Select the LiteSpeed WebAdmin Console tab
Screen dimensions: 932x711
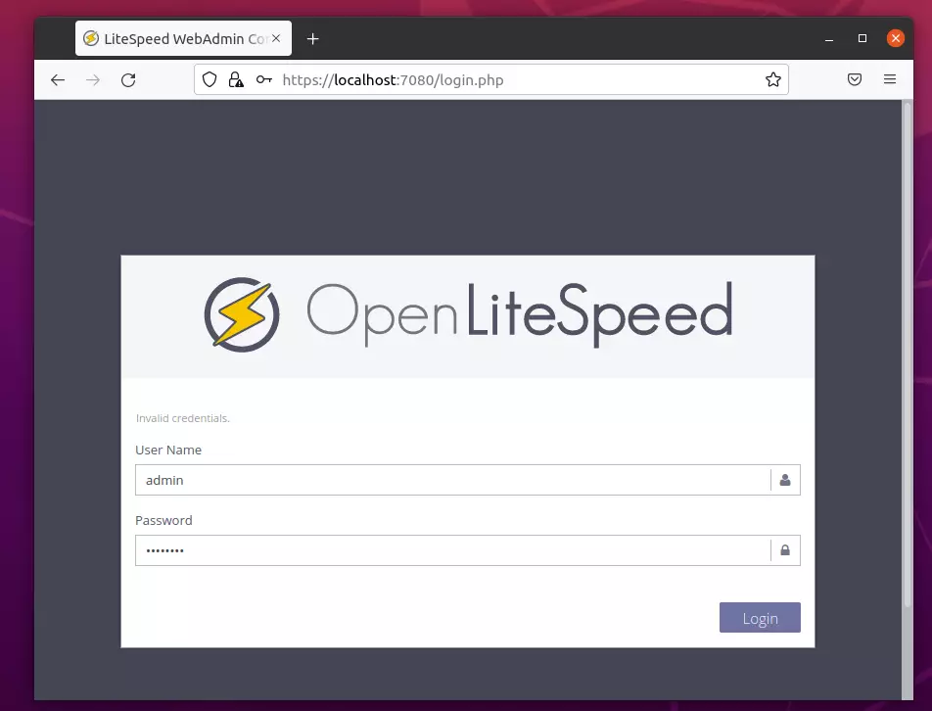183,38
